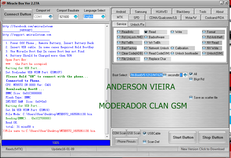Click New Version Click to Download

[x=203, y=149]
